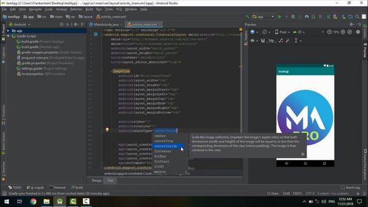Click the Project Structure icon in toolbar

pyautogui.click(x=350, y=17)
